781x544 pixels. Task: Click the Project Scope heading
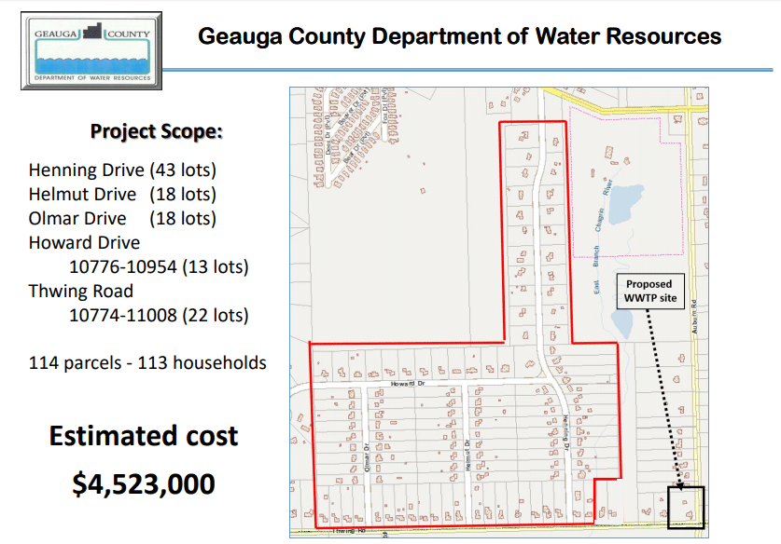pos(157,131)
